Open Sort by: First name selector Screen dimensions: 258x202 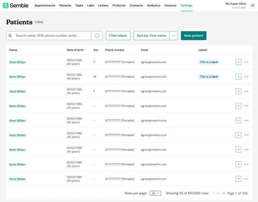pos(151,36)
